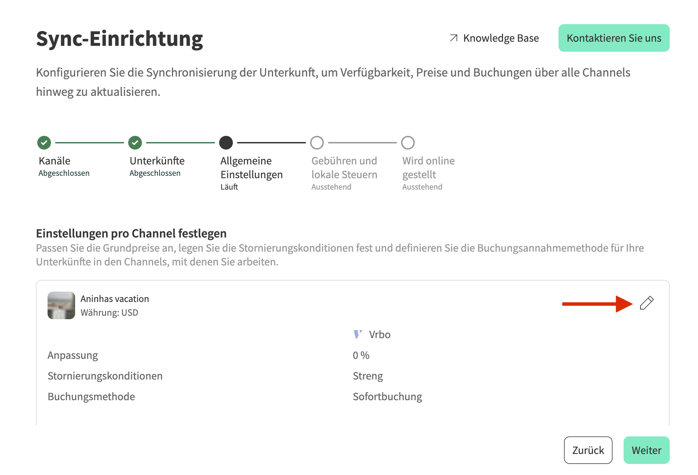Screen dimensions: 698x475
Task: Click the Gebühren und lokale Steuern label
Action: (344, 168)
